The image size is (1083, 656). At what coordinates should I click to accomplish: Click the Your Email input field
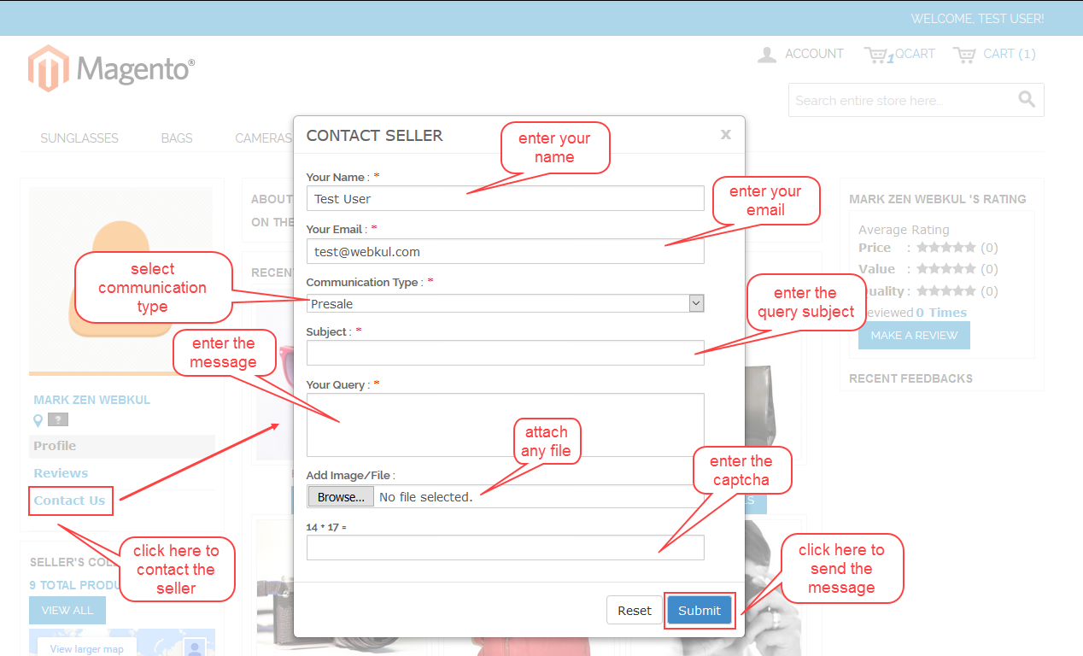click(506, 251)
